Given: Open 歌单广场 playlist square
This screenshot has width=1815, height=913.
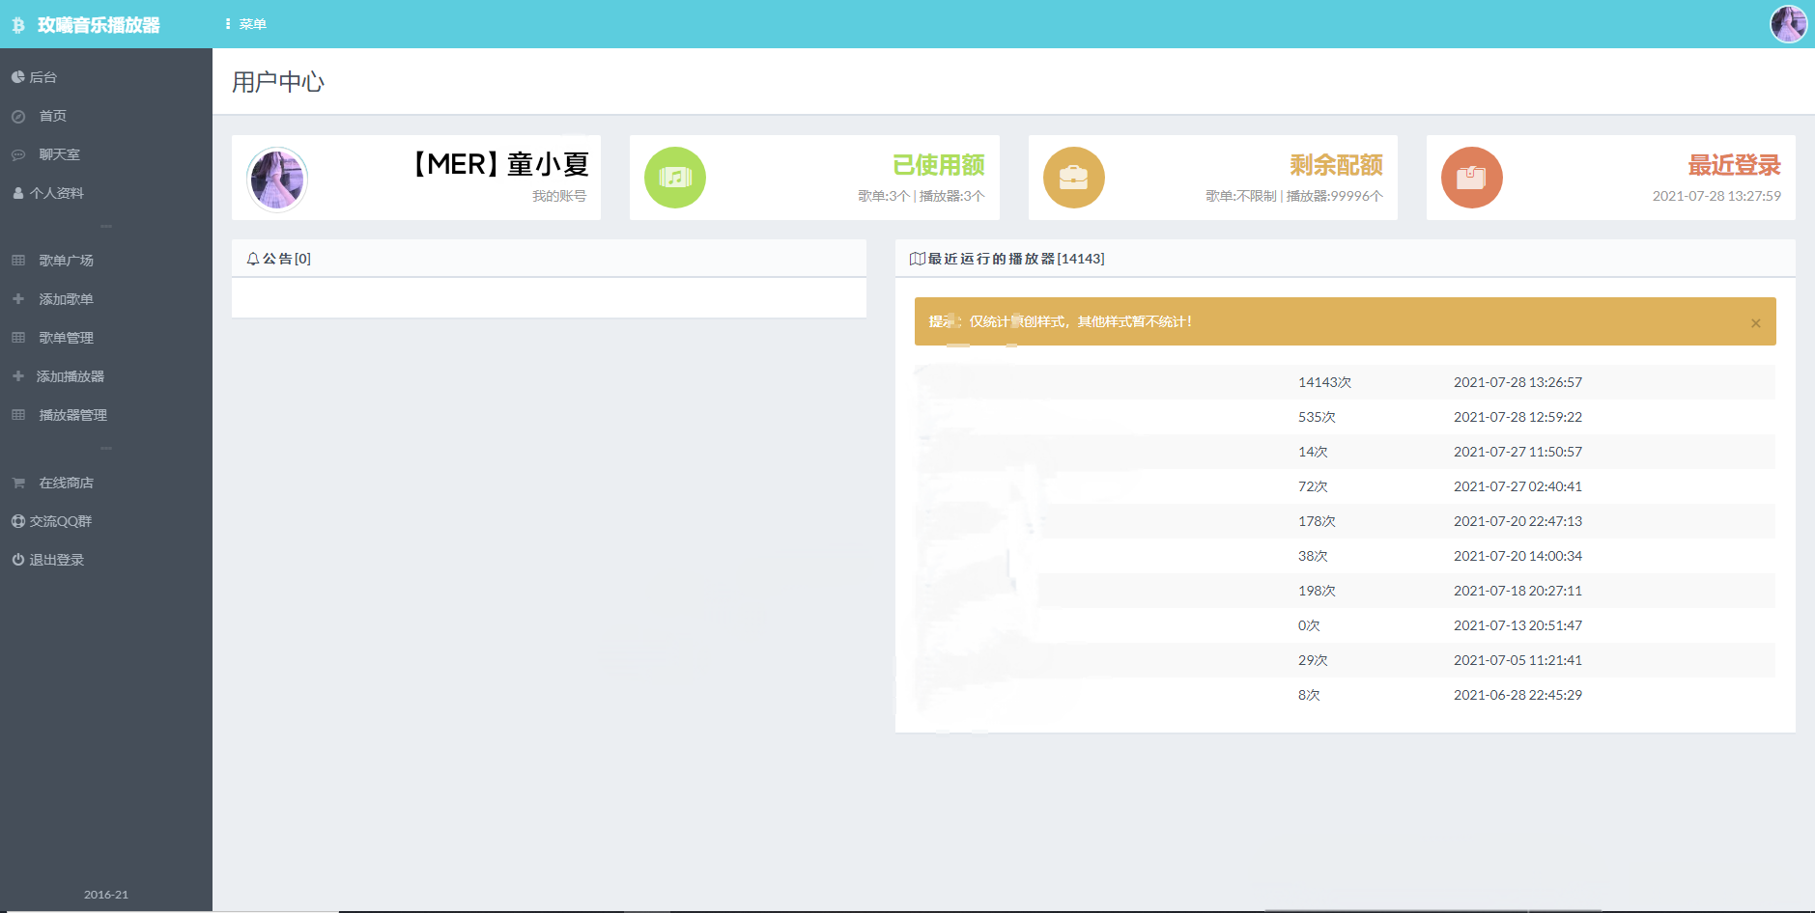Looking at the screenshot, I should point(66,261).
